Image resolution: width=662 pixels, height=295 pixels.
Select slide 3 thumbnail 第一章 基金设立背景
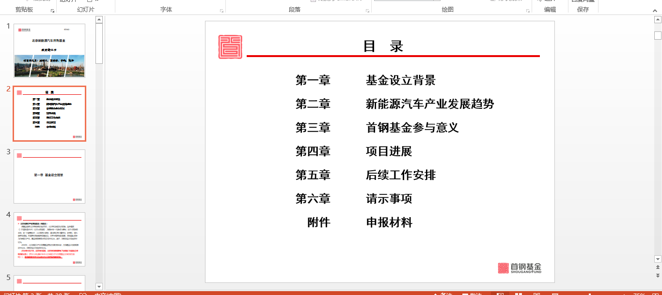pos(49,177)
